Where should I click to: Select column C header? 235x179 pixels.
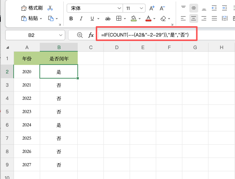pos(91,48)
